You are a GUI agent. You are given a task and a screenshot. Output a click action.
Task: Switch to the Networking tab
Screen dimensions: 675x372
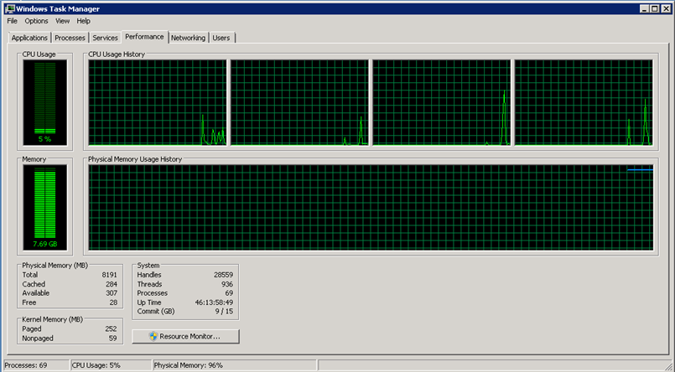188,38
